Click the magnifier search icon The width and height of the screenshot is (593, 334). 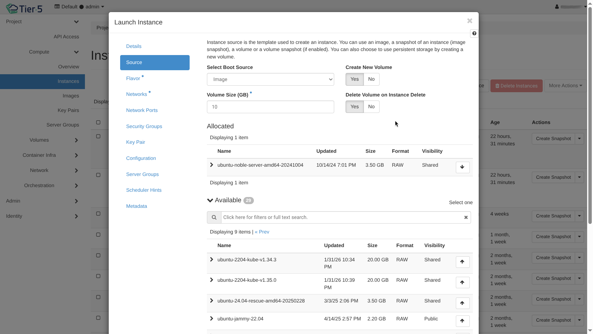[214, 217]
